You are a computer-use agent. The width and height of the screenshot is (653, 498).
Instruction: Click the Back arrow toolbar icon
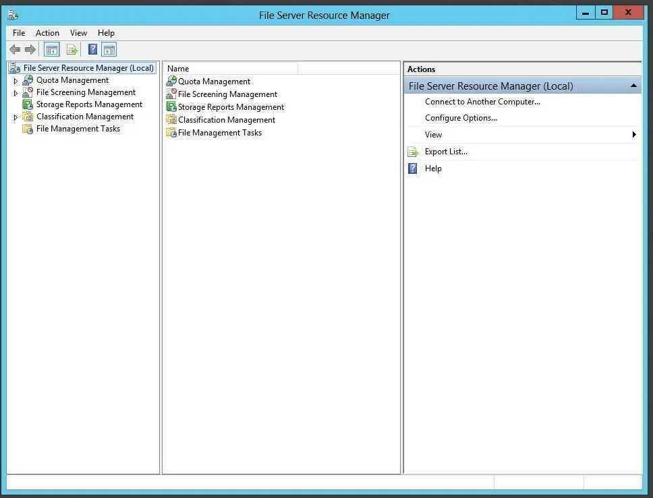[15, 50]
